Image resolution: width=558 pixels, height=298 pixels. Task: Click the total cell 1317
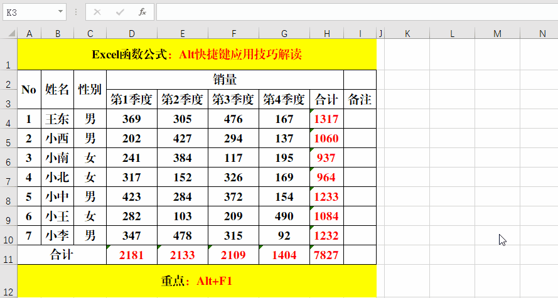pos(326,119)
